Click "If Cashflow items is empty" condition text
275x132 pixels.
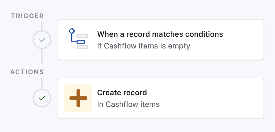pyautogui.click(x=143, y=46)
